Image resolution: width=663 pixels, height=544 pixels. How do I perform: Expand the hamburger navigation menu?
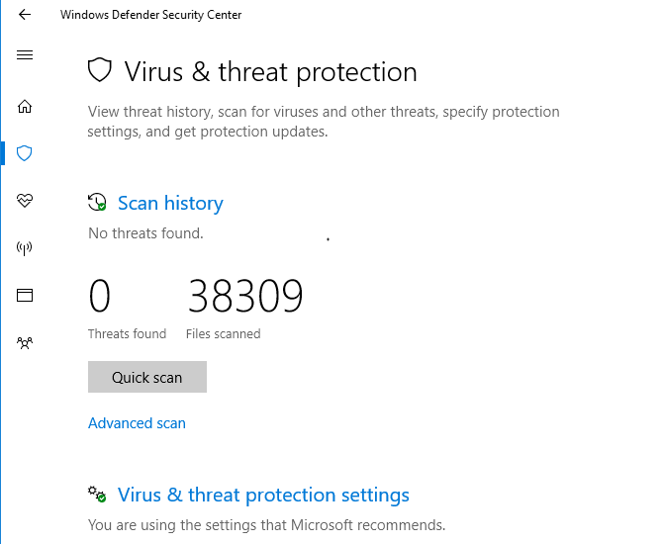tap(25, 54)
